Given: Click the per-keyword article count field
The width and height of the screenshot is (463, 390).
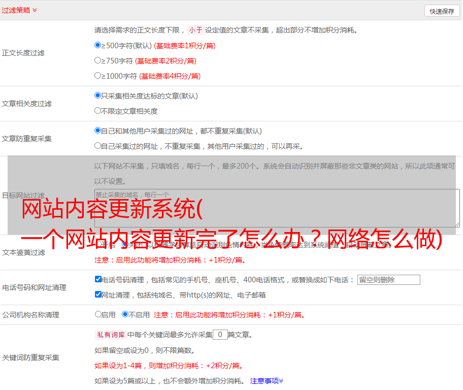Looking at the screenshot, I should (220, 335).
